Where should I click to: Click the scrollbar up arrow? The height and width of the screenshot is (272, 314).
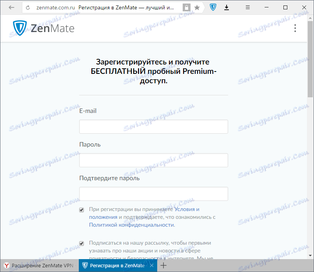310,18
